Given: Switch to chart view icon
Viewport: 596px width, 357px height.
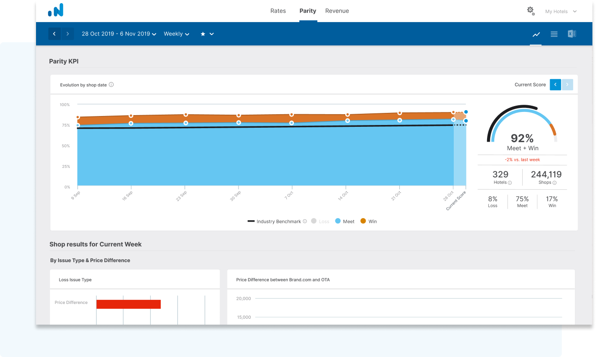Looking at the screenshot, I should coord(536,34).
